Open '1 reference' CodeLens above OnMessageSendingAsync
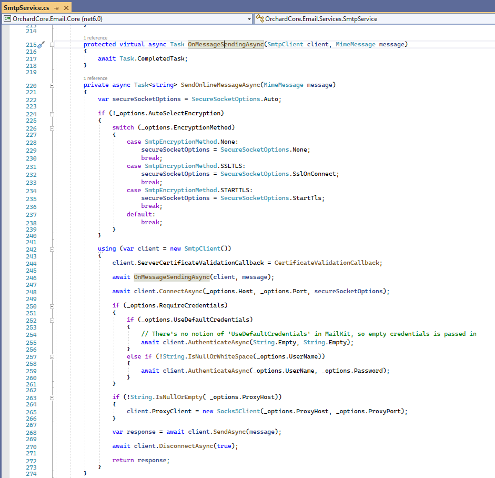 click(x=95, y=38)
